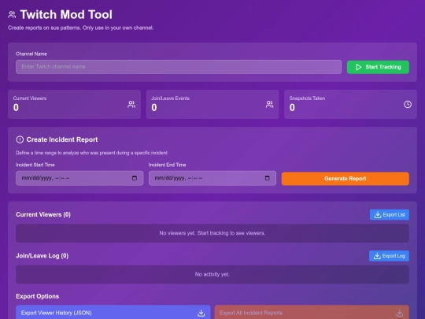Click the Join/Leave Log (0) heading
The image size is (425, 319).
tap(42, 256)
